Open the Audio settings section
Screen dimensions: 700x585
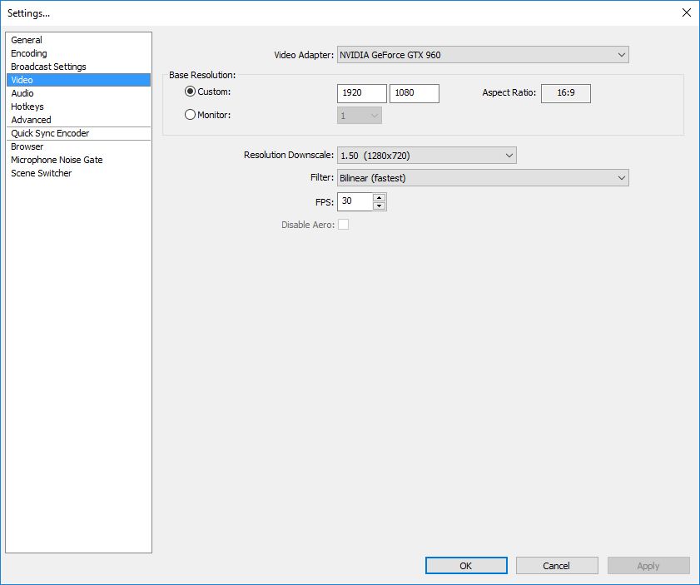point(22,93)
